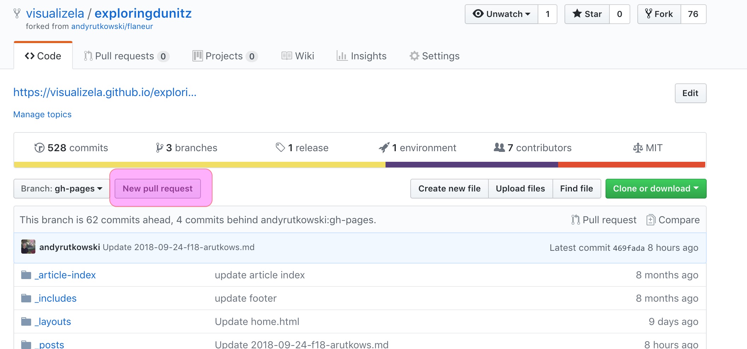Click the law scale icon beside MIT
The image size is (747, 349).
click(638, 148)
